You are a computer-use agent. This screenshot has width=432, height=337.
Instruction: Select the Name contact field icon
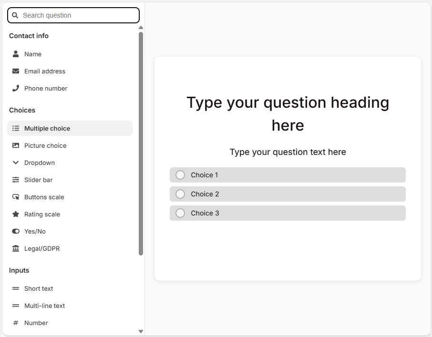[x=15, y=54]
